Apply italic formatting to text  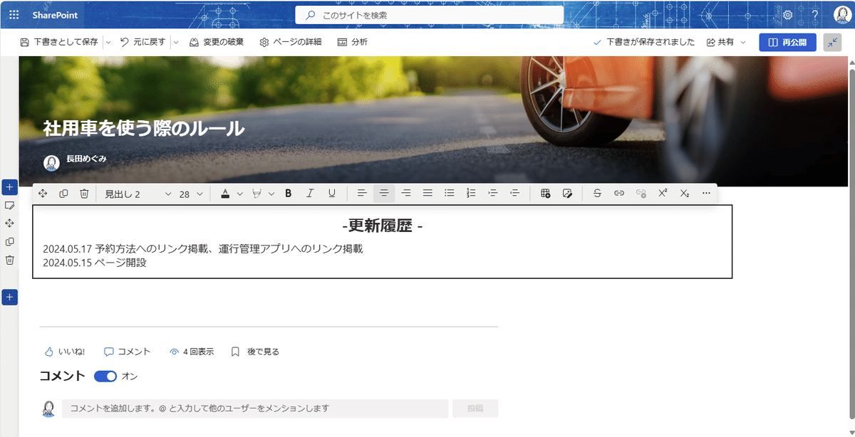tap(310, 194)
